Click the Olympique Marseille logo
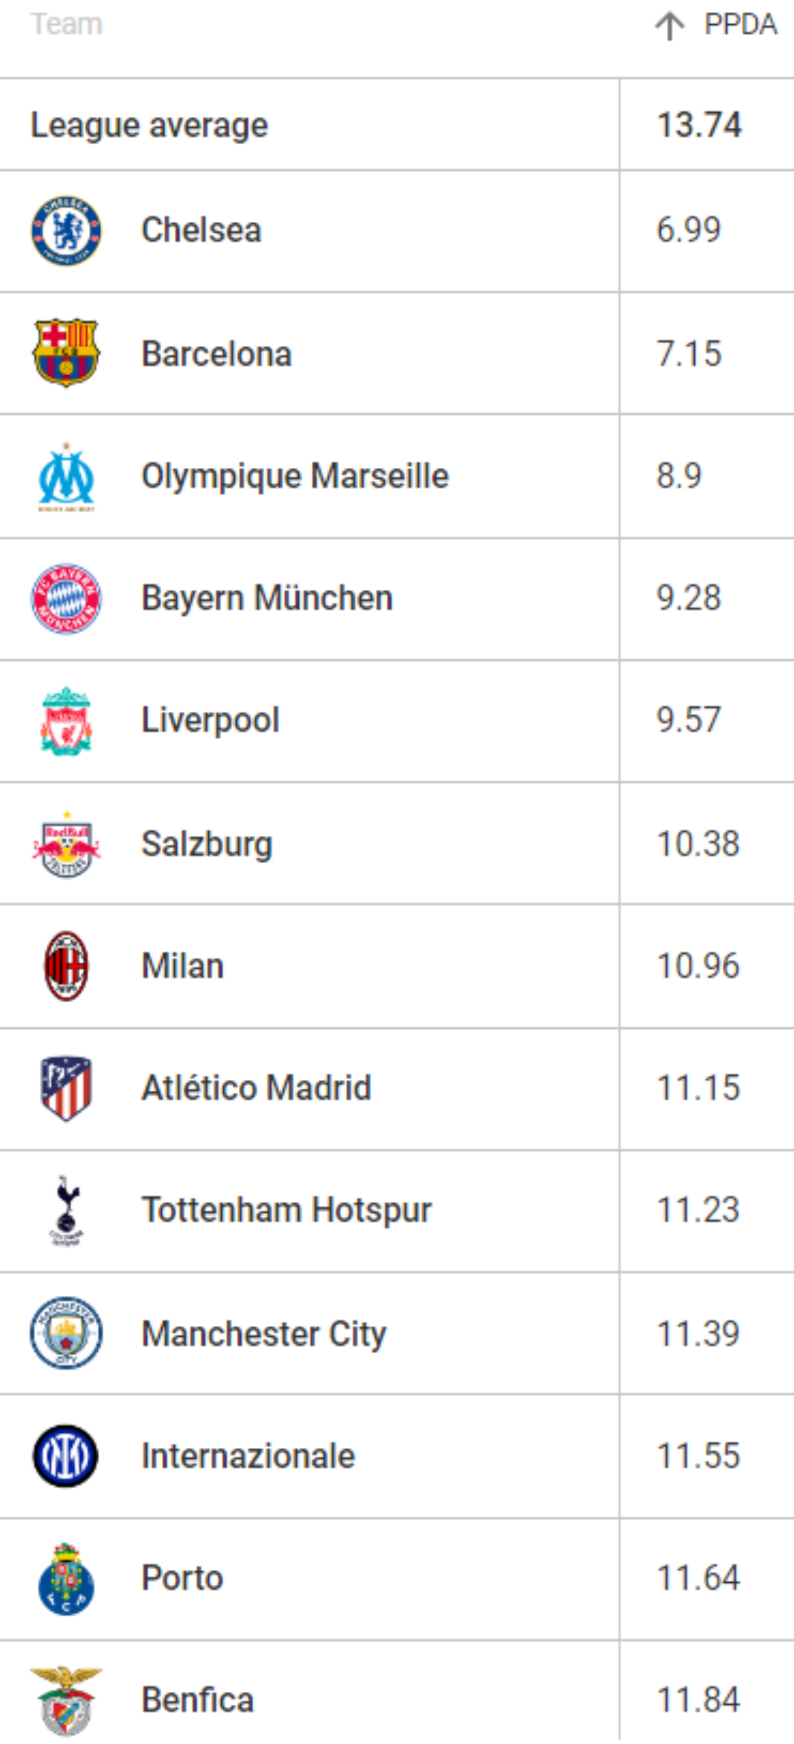This screenshot has height=1744, width=794. pyautogui.click(x=66, y=477)
